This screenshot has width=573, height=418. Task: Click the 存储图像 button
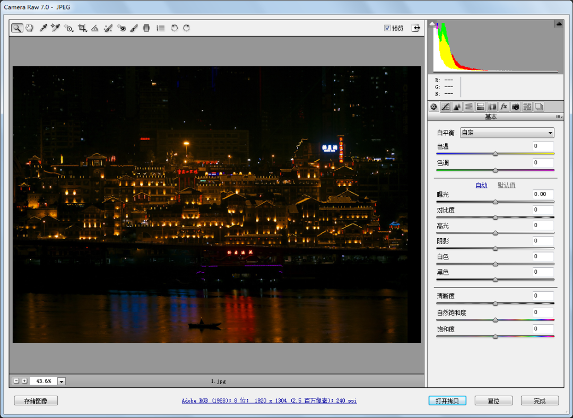coord(36,401)
